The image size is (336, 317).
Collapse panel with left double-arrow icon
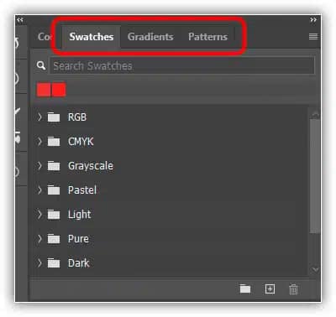[19, 20]
